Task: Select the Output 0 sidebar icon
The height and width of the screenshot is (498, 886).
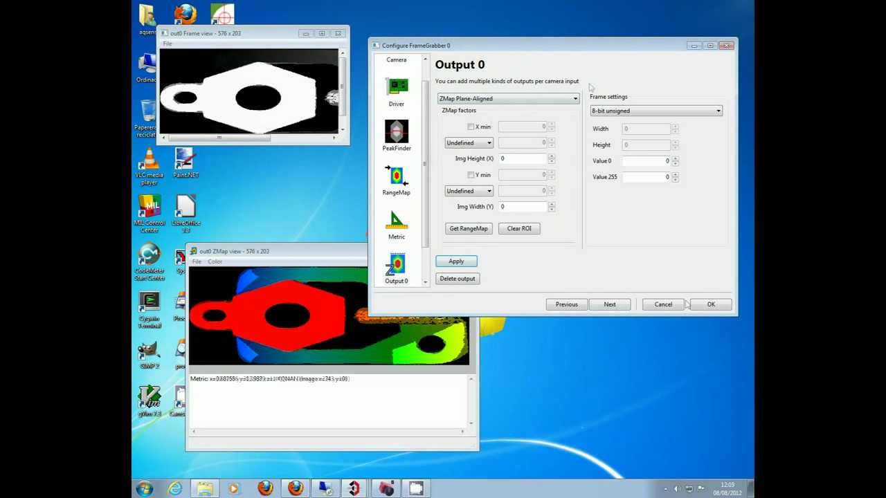Action: tap(397, 269)
